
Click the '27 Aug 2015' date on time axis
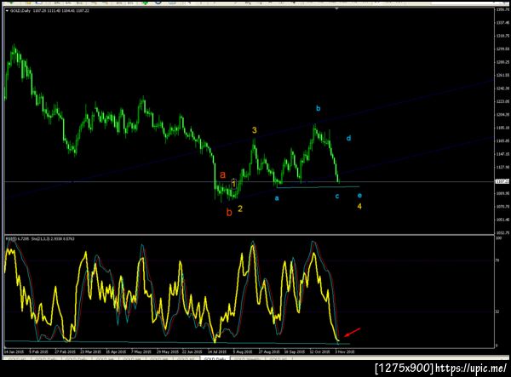click(269, 352)
